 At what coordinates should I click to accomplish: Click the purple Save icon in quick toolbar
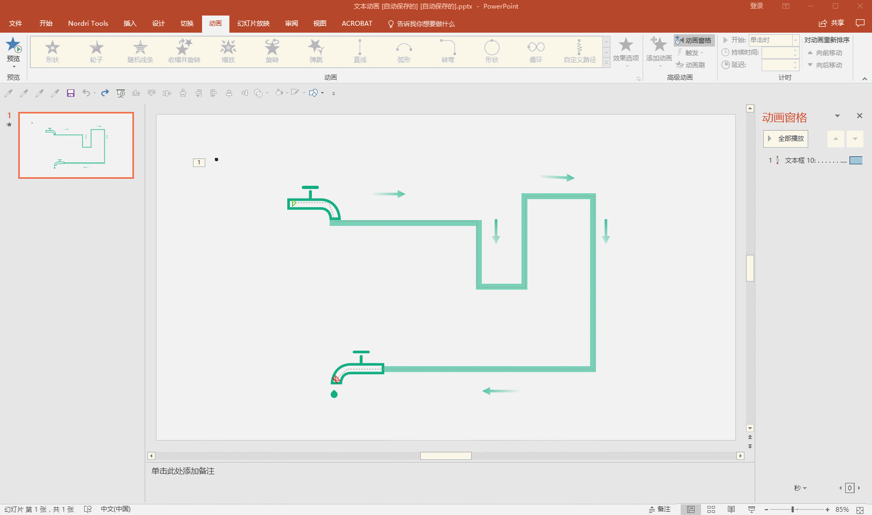click(x=70, y=93)
